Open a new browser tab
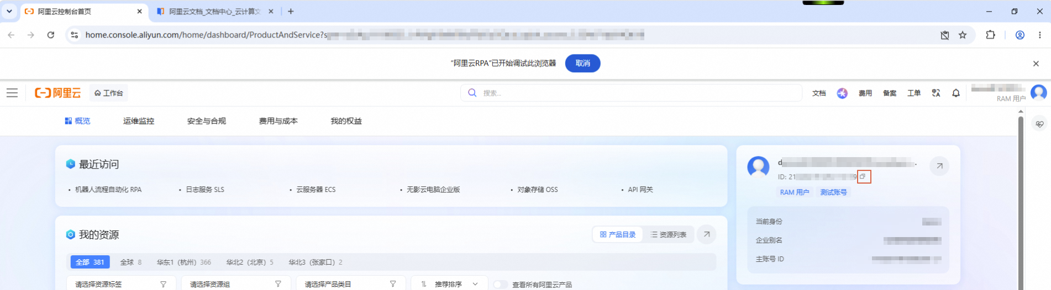 pyautogui.click(x=291, y=11)
